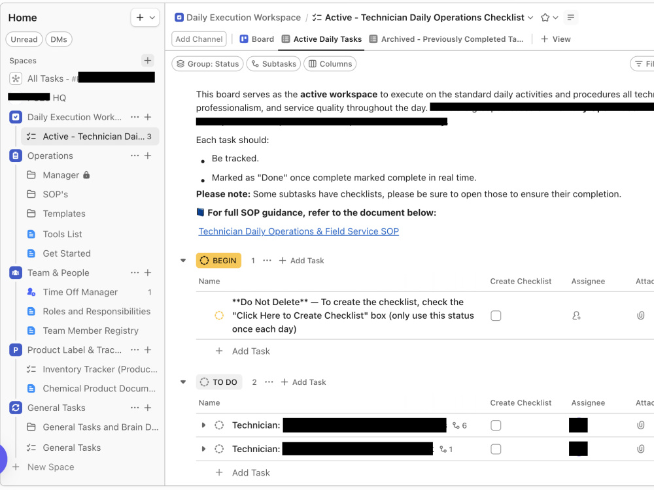Open Team & People options ellipsis
Viewport: 654px width, 490px height.
135,272
